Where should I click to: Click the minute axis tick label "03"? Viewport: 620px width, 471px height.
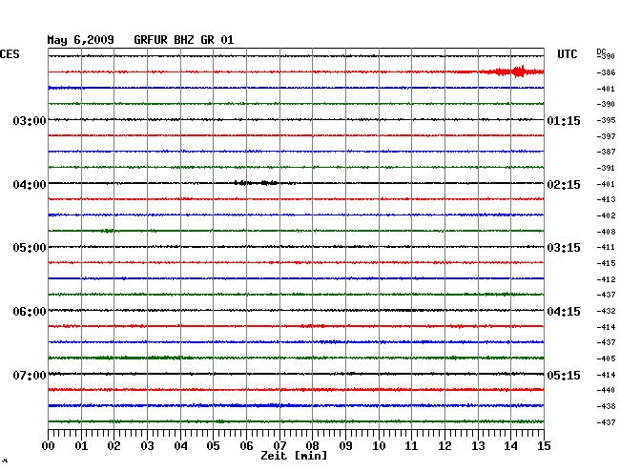147,446
